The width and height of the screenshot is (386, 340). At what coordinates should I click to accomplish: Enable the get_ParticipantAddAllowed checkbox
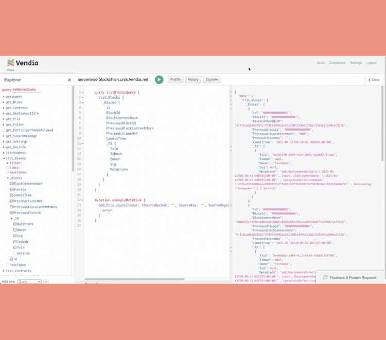tap(4, 130)
